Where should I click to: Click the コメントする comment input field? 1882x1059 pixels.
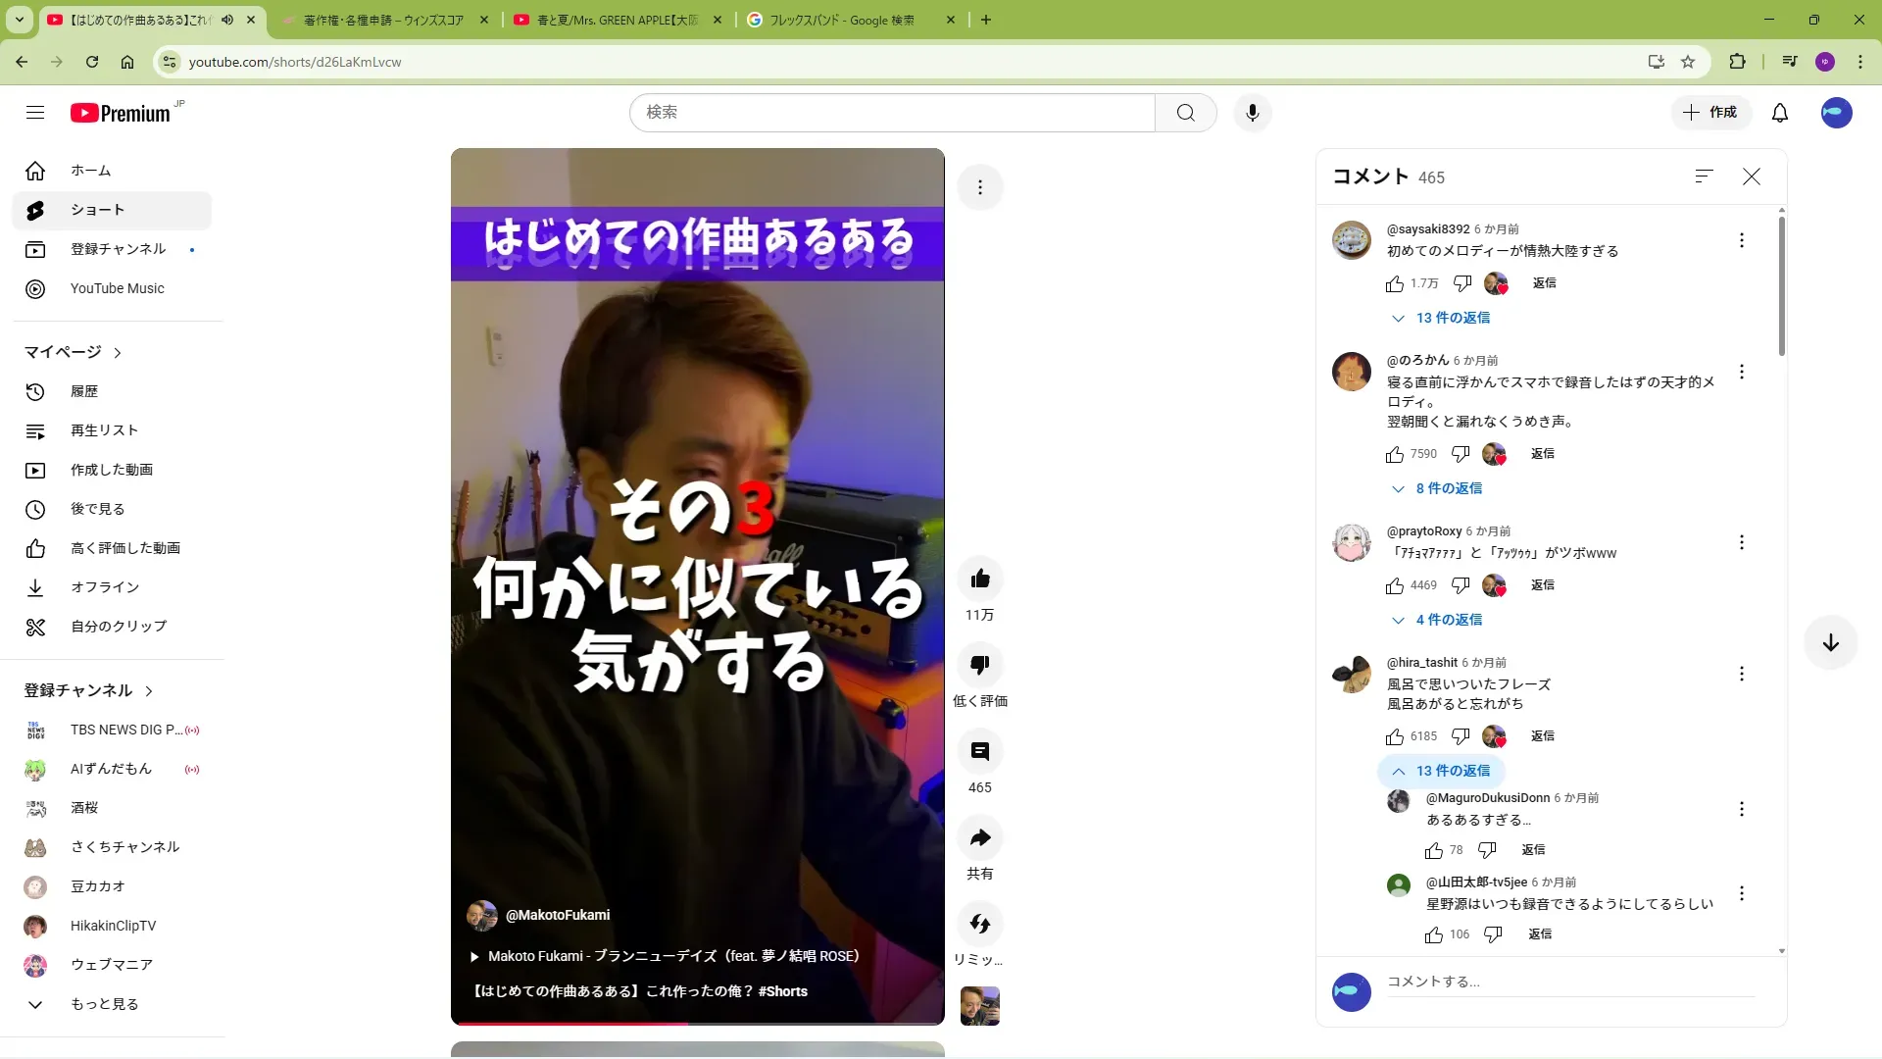[x=1568, y=982]
